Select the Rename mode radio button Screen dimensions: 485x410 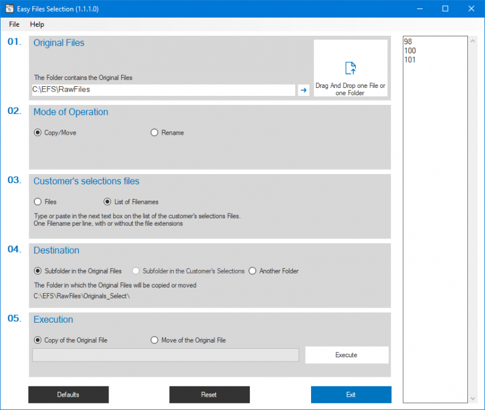coord(154,133)
